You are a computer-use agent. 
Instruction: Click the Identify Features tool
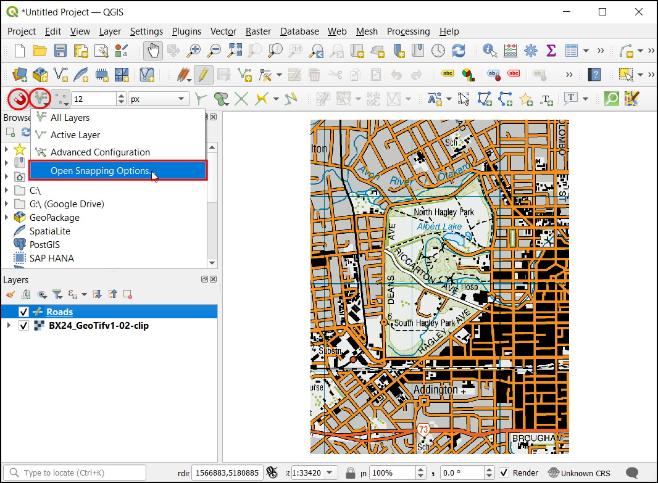point(490,51)
